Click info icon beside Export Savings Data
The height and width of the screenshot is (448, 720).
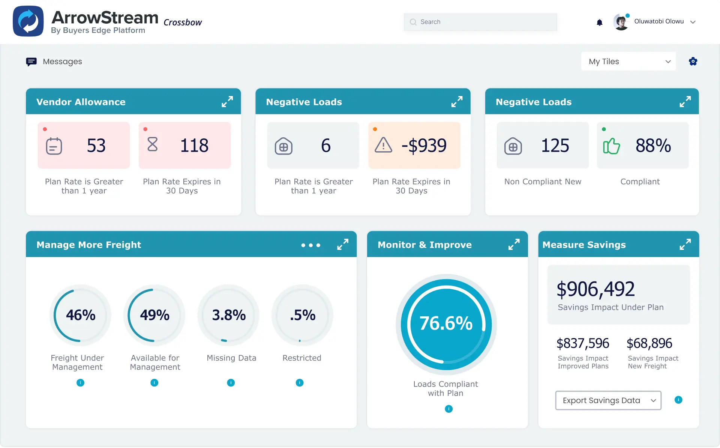[x=678, y=400]
